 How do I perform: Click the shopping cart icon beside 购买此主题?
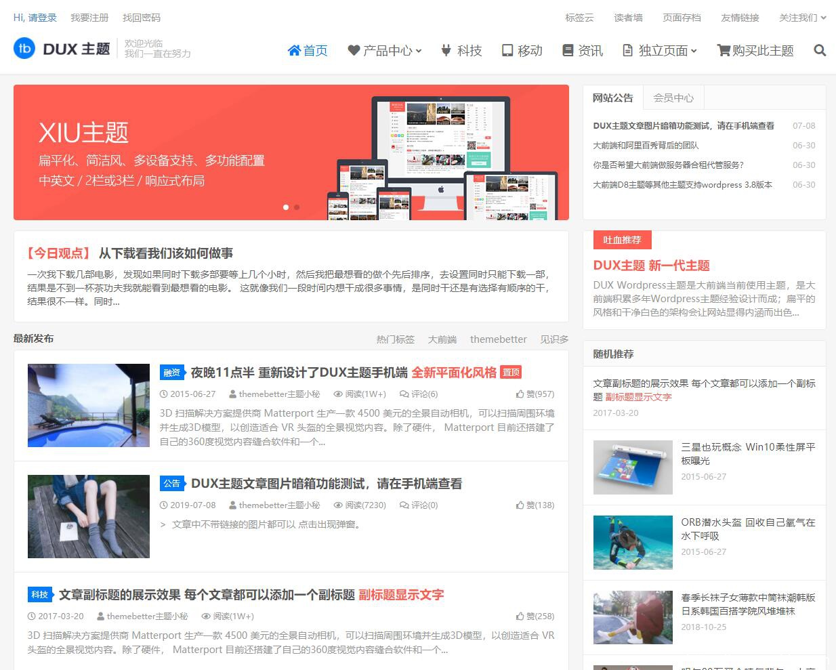click(724, 50)
